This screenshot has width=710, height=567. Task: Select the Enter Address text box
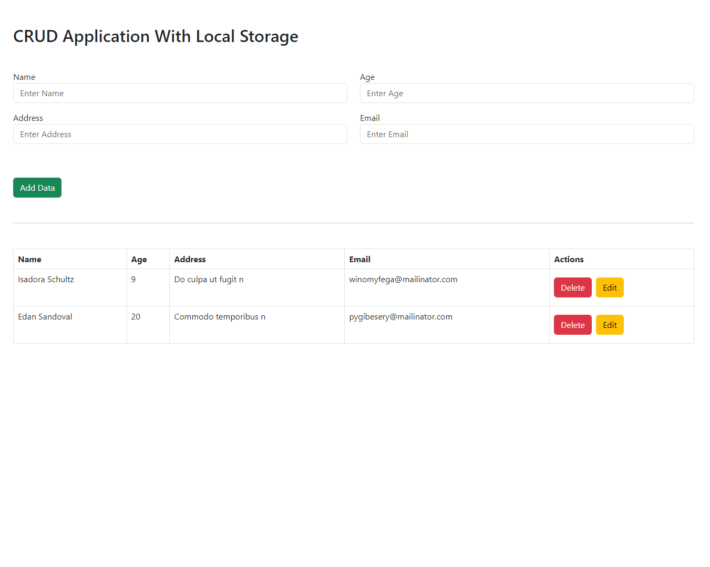tap(180, 134)
